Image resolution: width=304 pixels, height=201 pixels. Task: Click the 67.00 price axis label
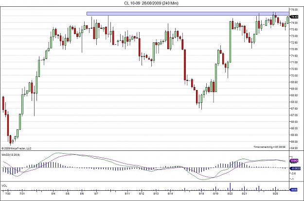tap(294, 115)
